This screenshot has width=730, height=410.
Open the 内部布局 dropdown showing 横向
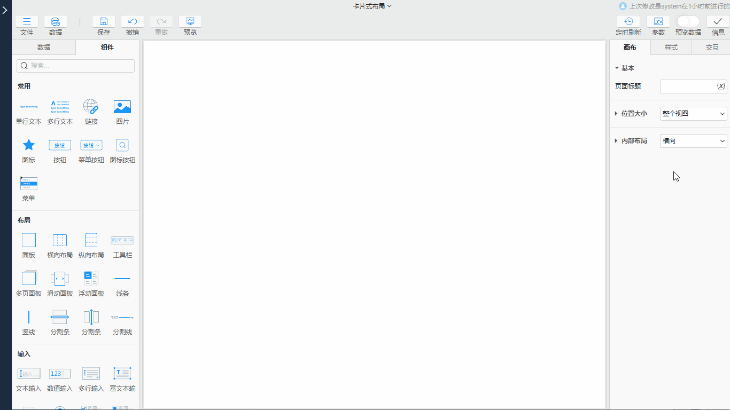point(693,141)
